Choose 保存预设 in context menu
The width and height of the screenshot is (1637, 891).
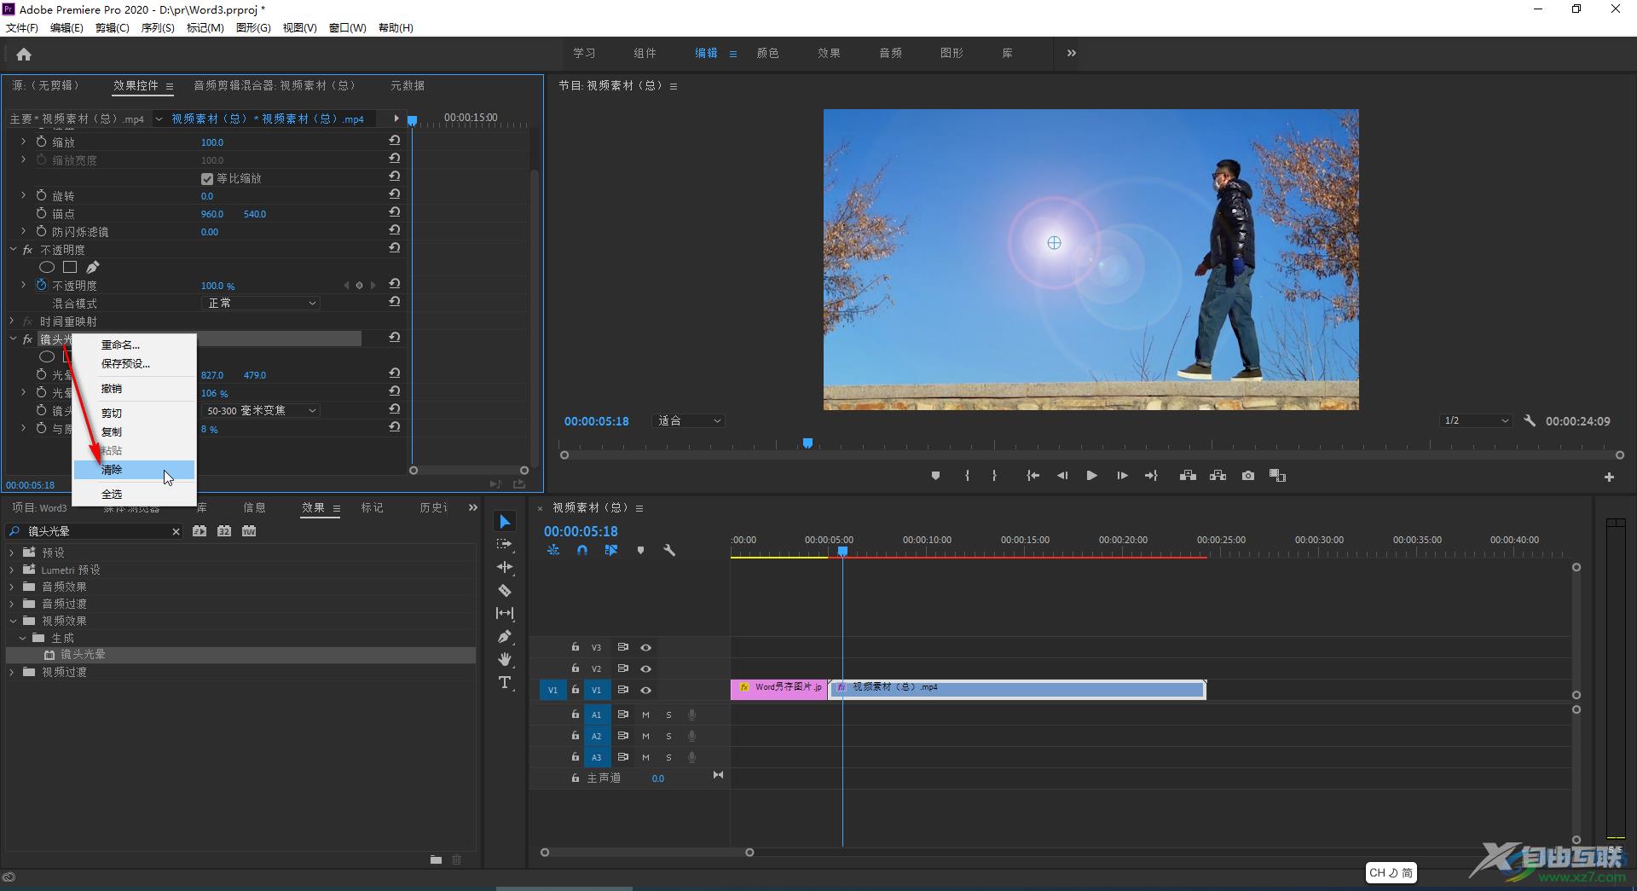click(x=134, y=364)
